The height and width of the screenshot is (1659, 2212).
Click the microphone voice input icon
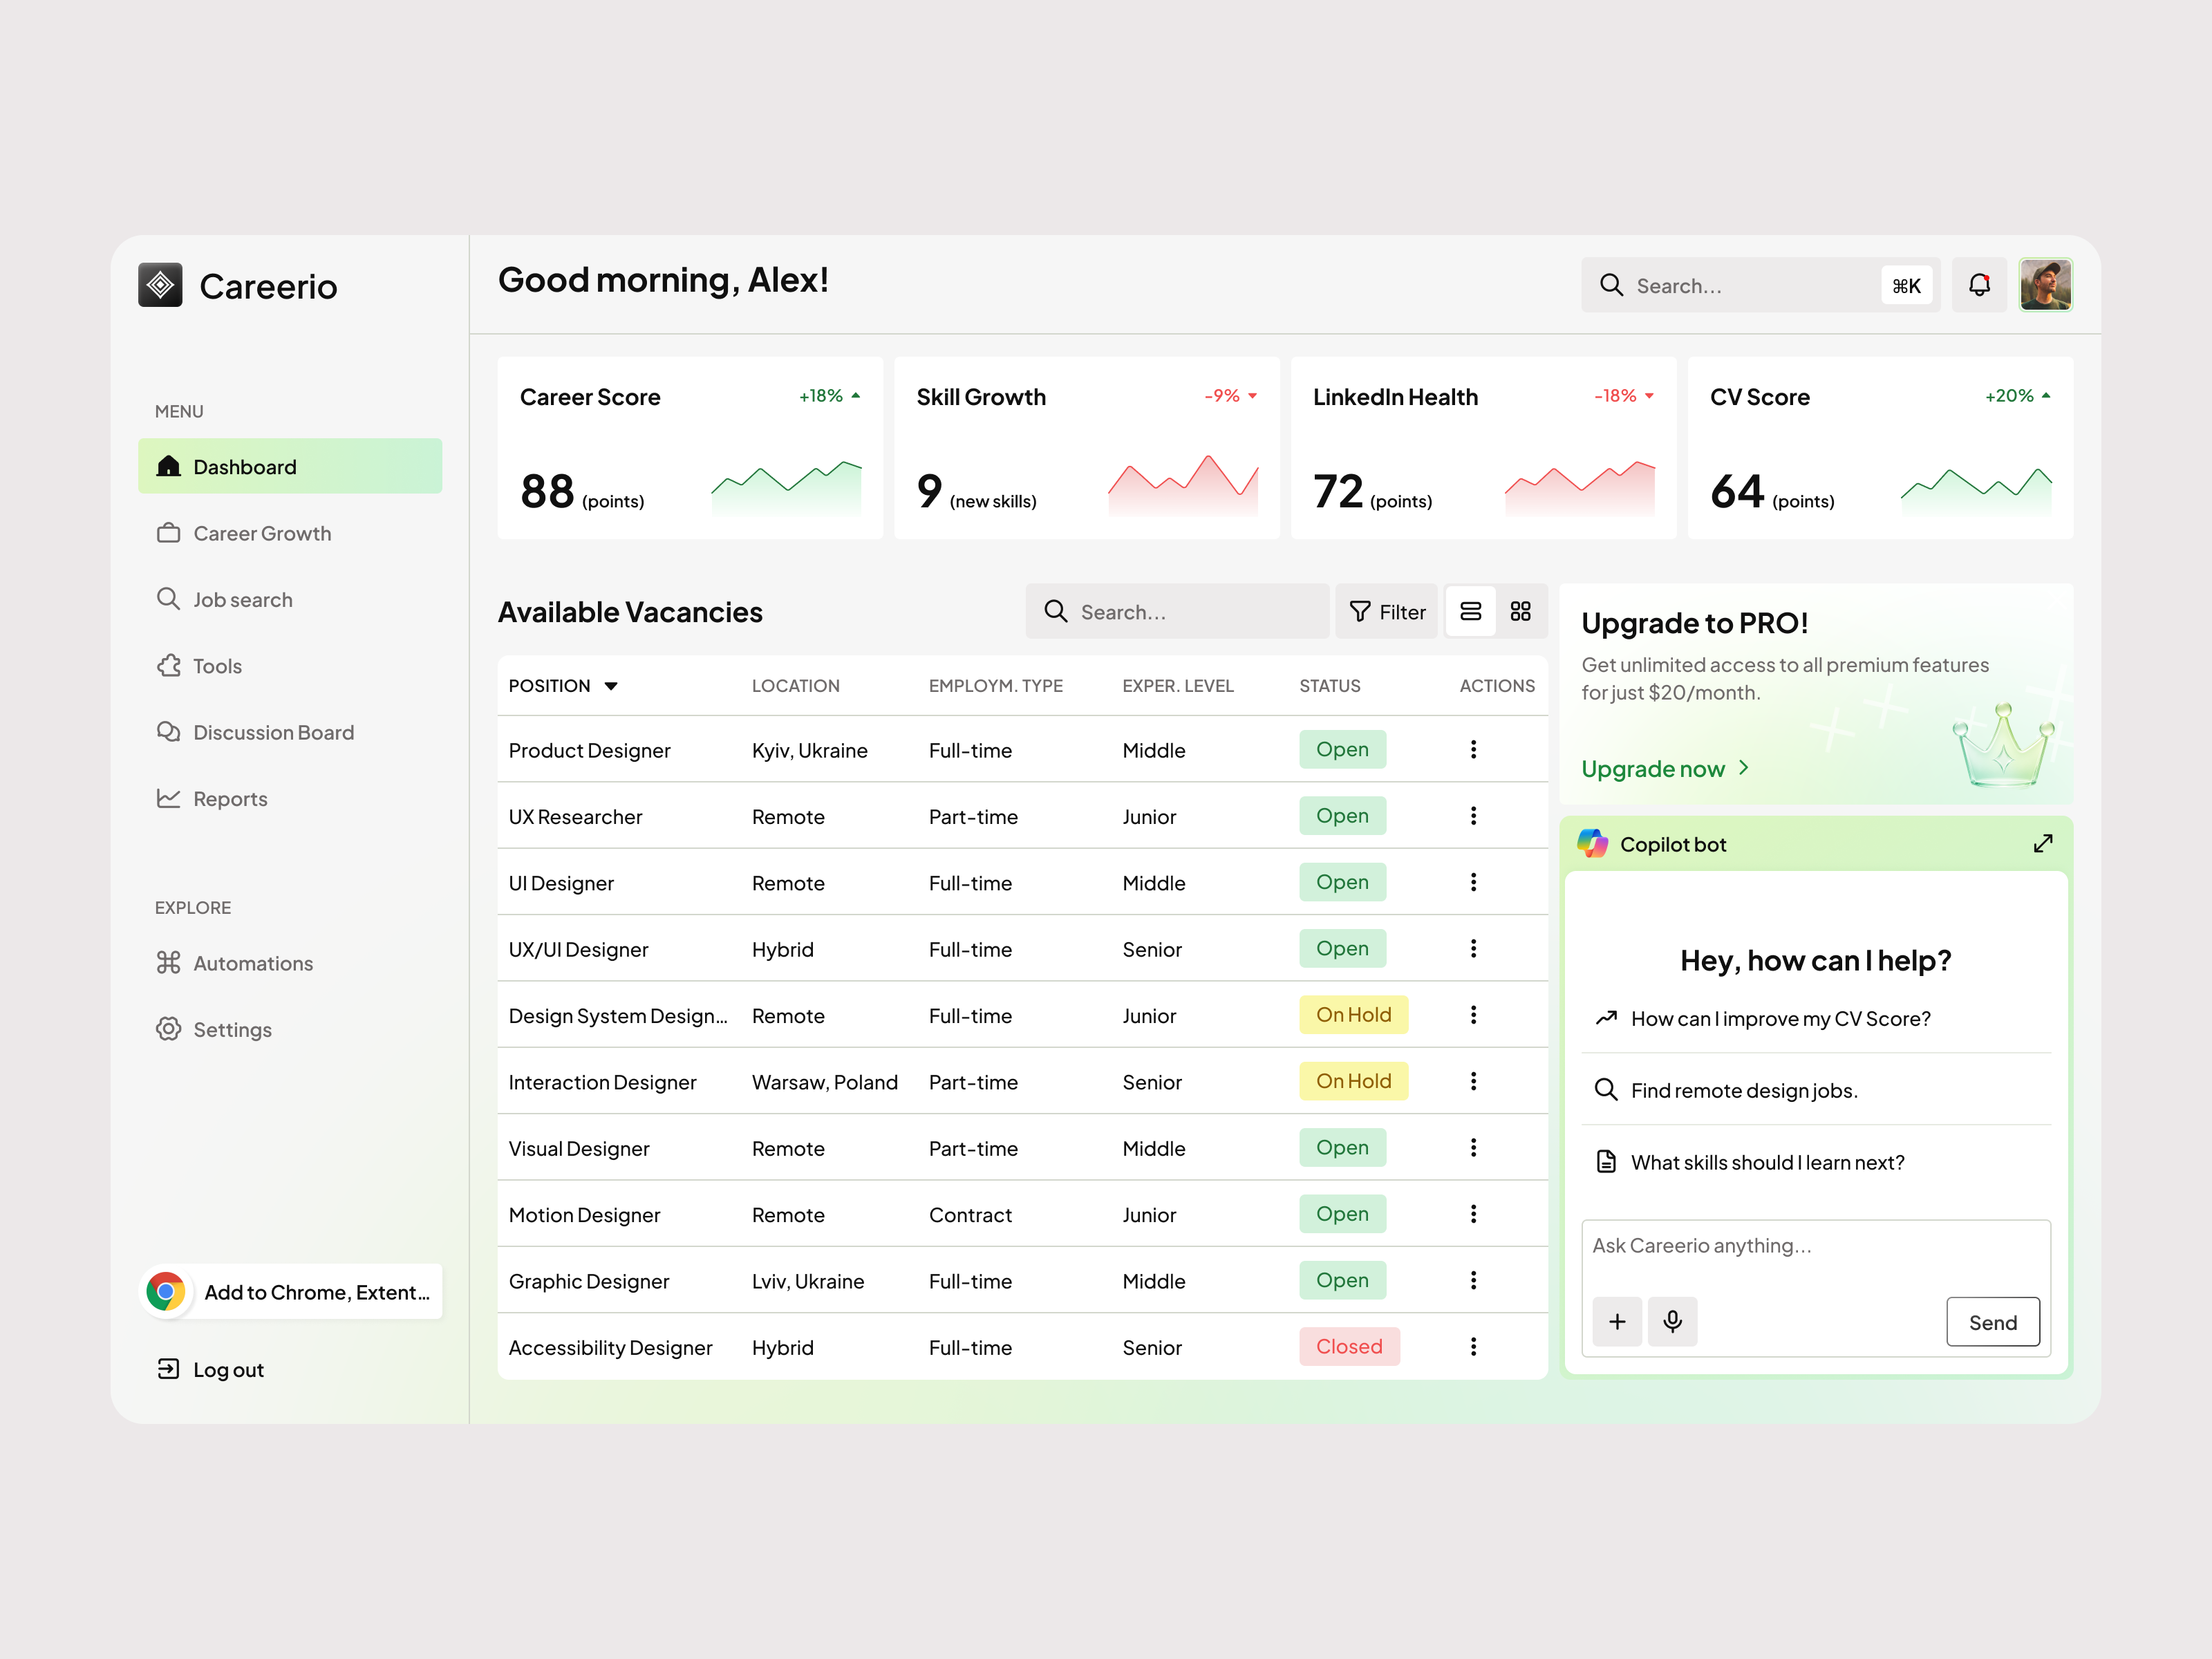pyautogui.click(x=1672, y=1322)
